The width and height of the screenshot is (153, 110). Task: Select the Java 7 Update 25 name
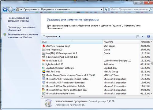tap(54, 50)
